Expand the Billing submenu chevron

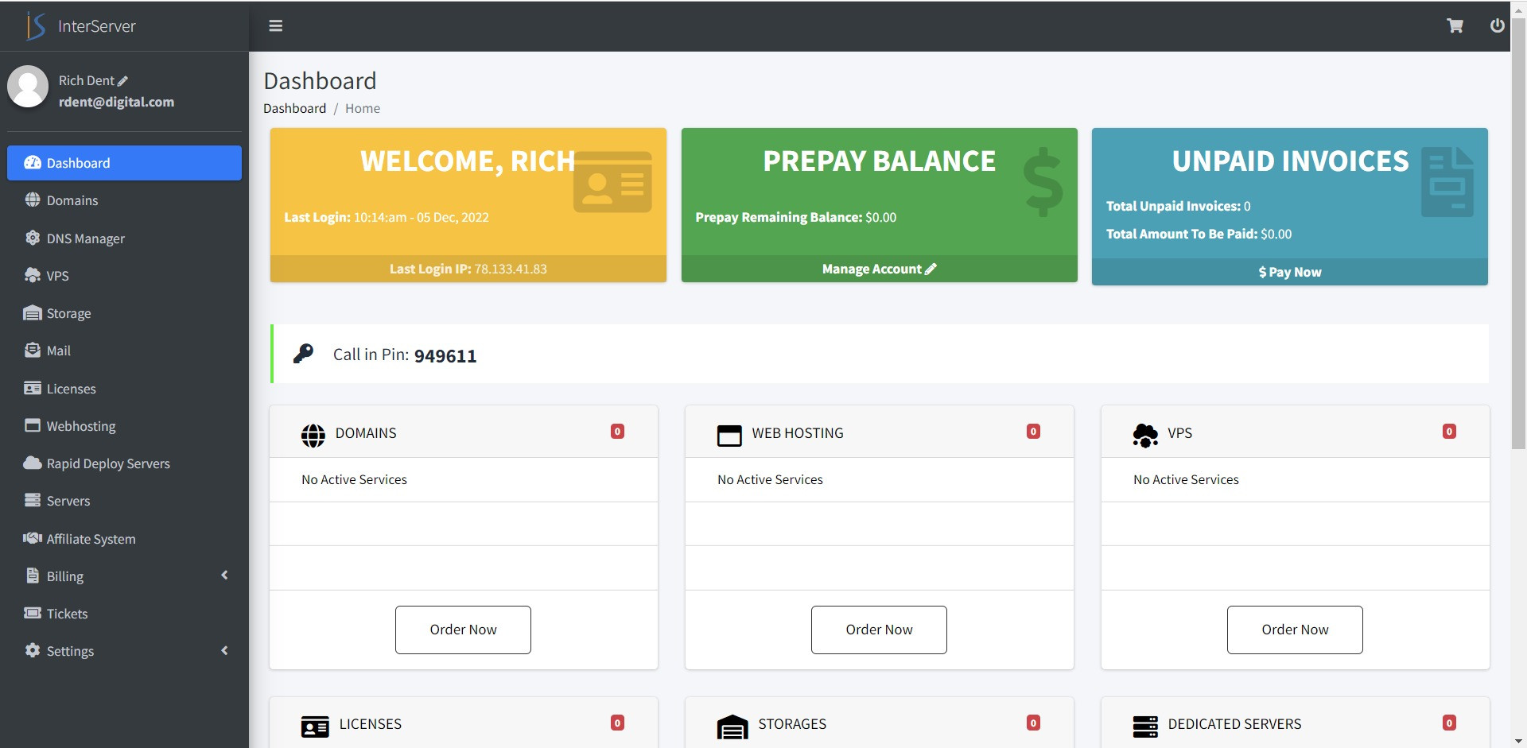pyautogui.click(x=224, y=575)
